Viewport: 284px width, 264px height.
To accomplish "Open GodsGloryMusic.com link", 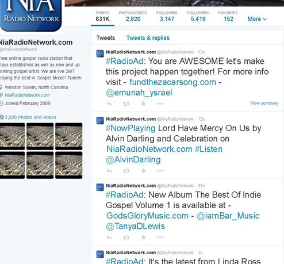I will pos(147,216).
